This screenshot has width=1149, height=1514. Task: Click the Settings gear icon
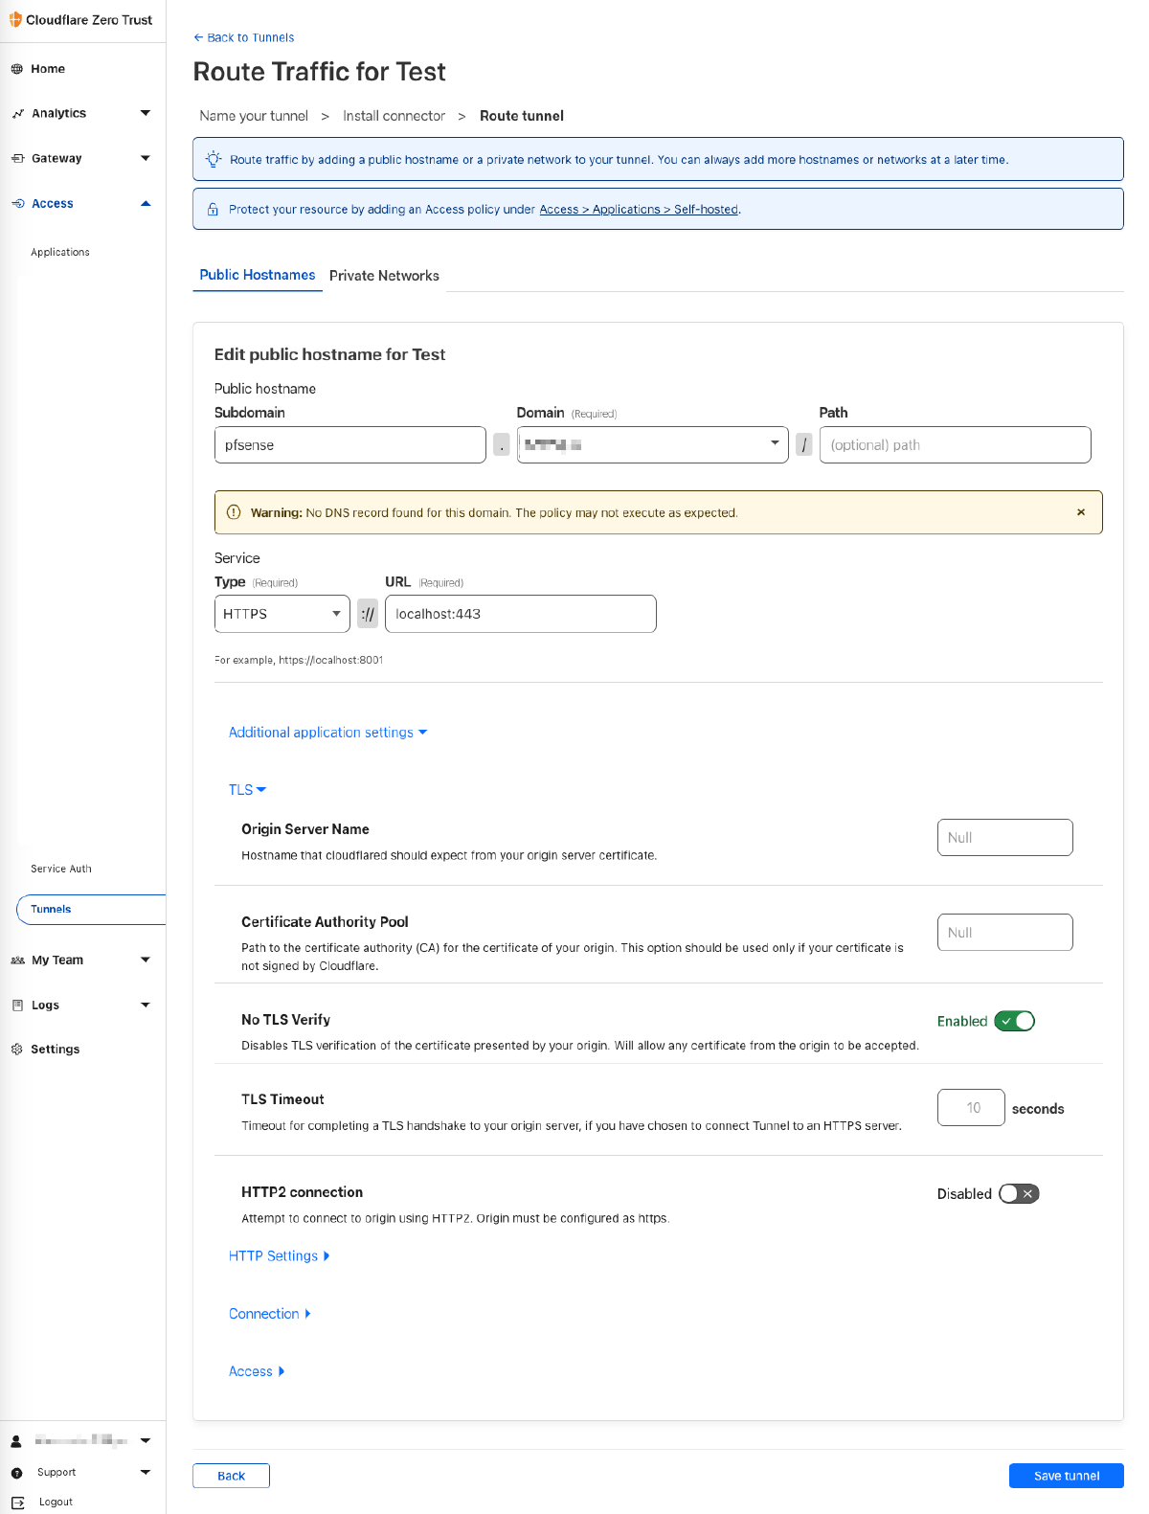[x=17, y=1050]
